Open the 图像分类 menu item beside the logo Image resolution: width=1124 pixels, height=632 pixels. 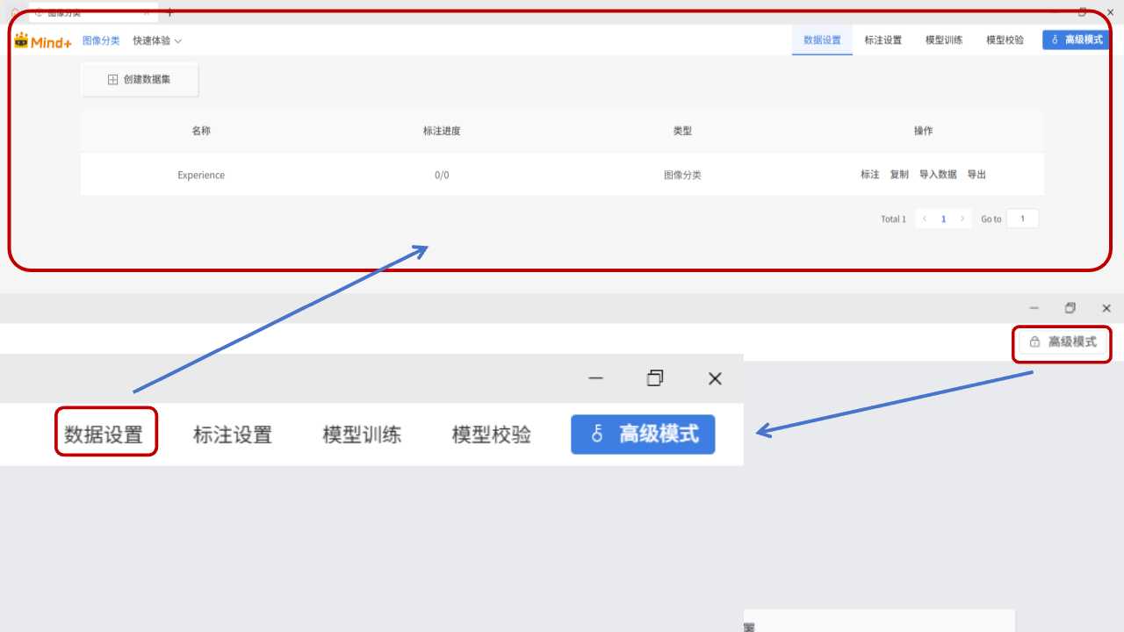(x=101, y=40)
